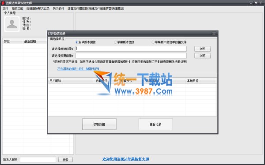This screenshot has height=165, width=265.
Task: Click the 读取数据 button
Action: [99, 124]
